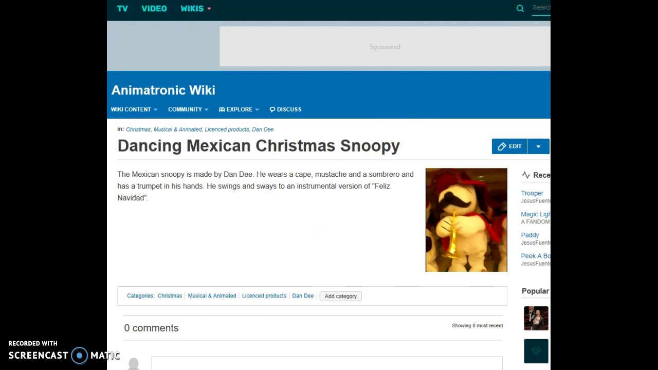Open the Peek A Boo recent page link
The width and height of the screenshot is (658, 370).
pos(536,256)
